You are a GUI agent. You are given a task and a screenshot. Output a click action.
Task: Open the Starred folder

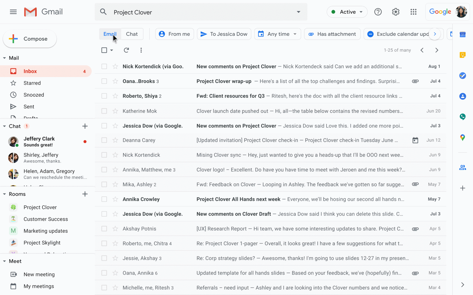32,83
